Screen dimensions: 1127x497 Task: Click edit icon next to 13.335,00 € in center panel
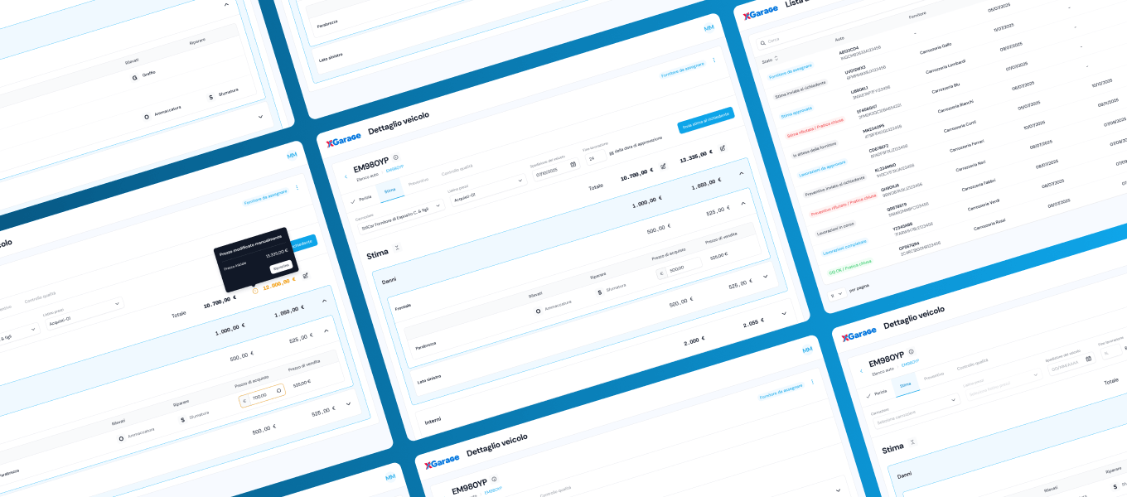click(723, 147)
